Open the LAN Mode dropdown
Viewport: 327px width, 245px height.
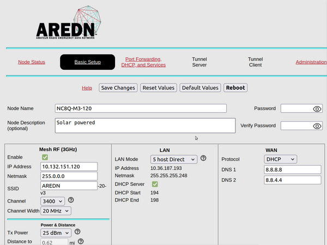(174, 160)
